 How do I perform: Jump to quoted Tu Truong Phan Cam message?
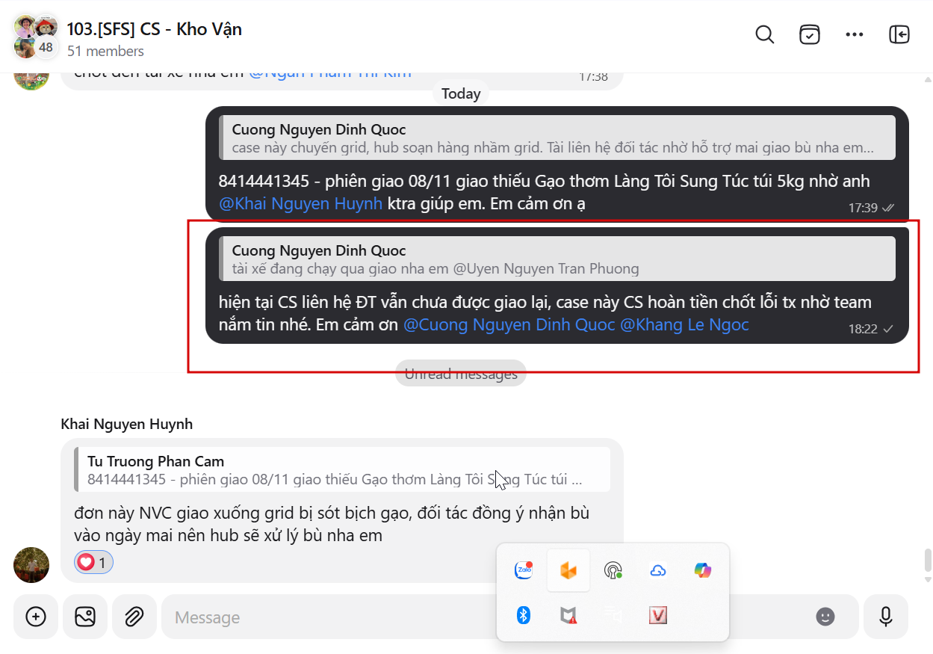pos(342,469)
